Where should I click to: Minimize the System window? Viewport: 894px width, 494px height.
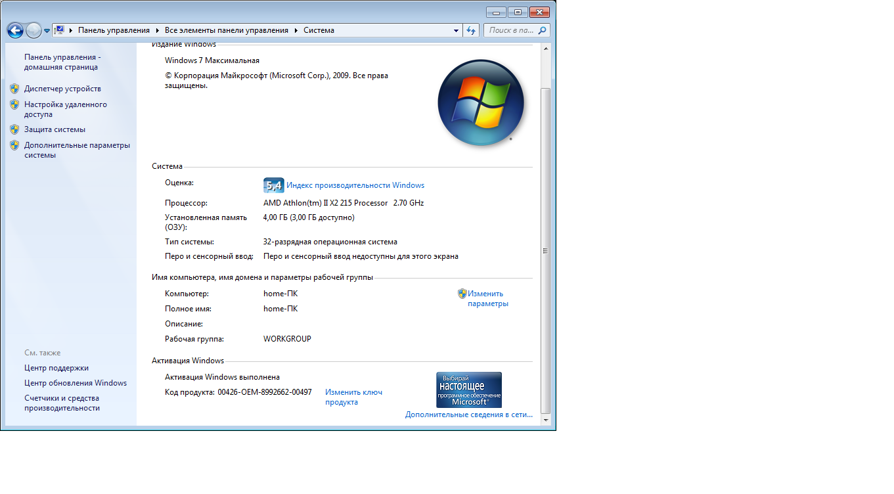[496, 12]
